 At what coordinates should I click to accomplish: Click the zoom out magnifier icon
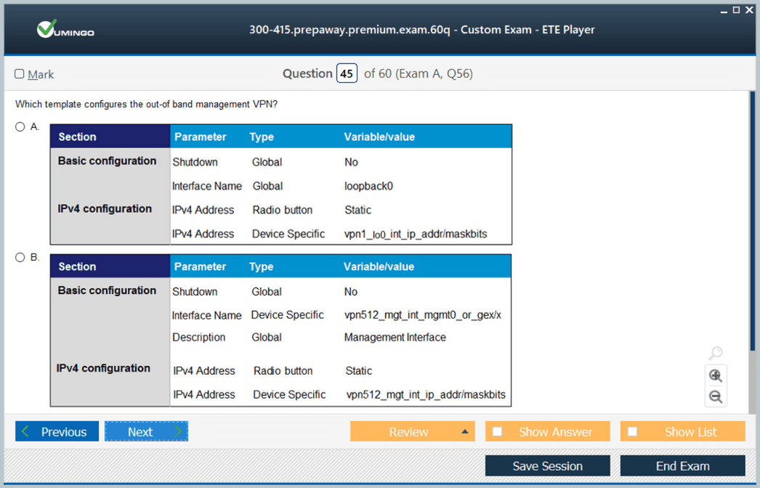click(716, 397)
